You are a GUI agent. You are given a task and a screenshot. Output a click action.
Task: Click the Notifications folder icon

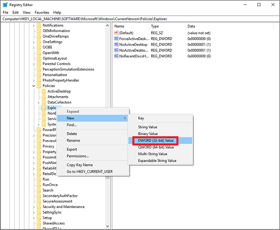39,25
